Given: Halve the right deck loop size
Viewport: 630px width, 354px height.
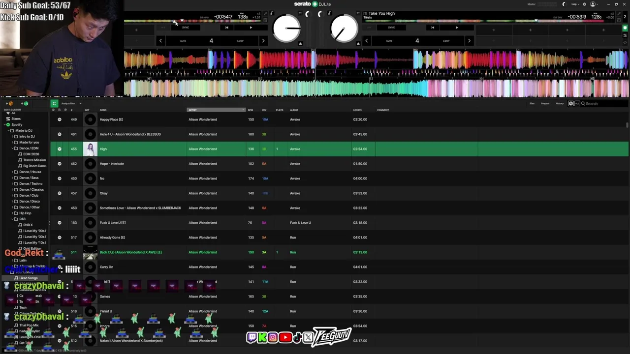Looking at the screenshot, I should coord(366,41).
